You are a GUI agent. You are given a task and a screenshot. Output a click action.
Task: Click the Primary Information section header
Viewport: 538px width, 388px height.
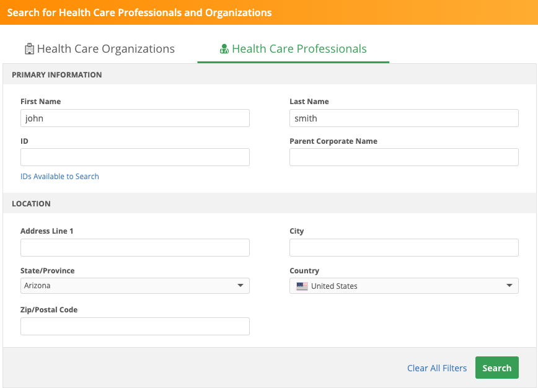[x=57, y=75]
